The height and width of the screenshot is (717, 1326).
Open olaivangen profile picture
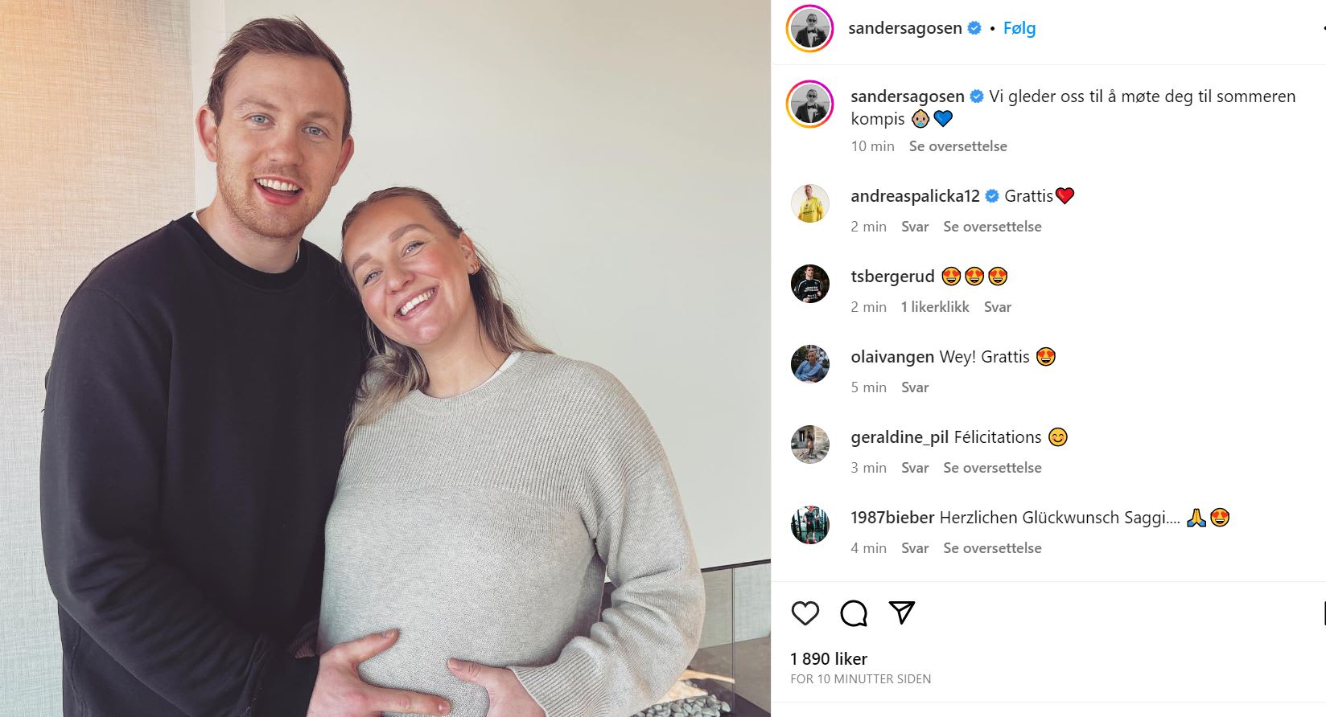point(810,364)
